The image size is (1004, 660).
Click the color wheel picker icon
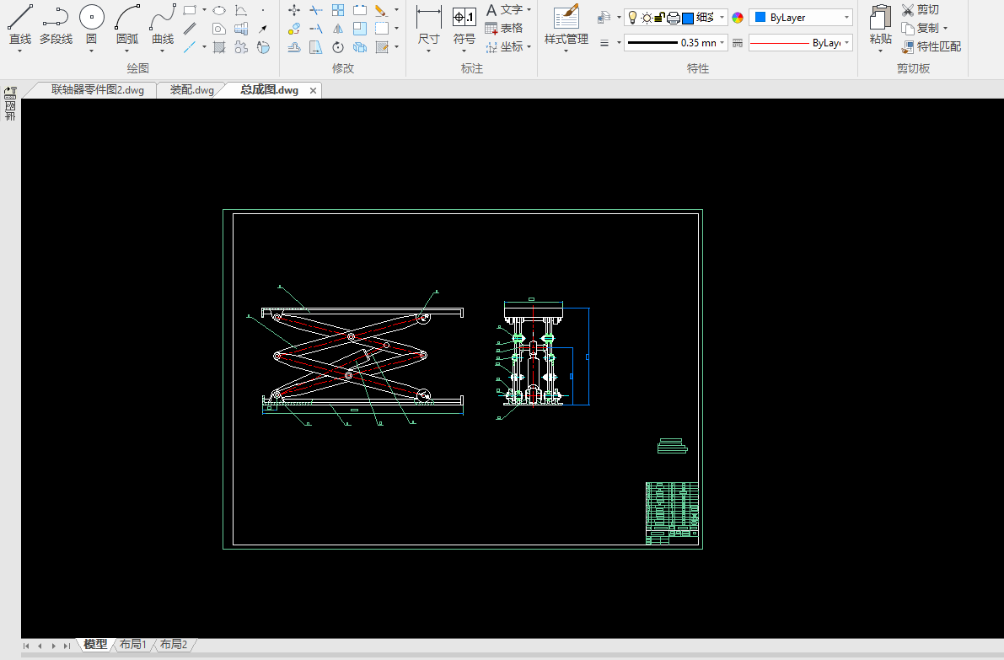coord(738,18)
